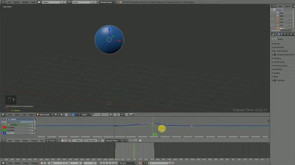Expand the Output panel
Viewport: 295px width, 165px height.
(x=272, y=73)
